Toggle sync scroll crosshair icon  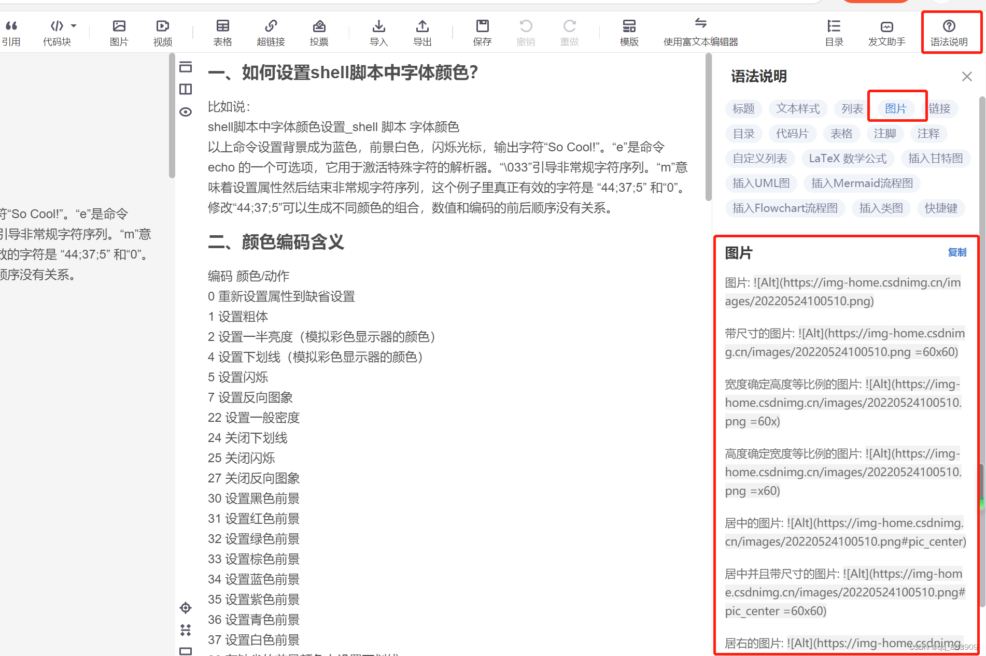[x=186, y=608]
